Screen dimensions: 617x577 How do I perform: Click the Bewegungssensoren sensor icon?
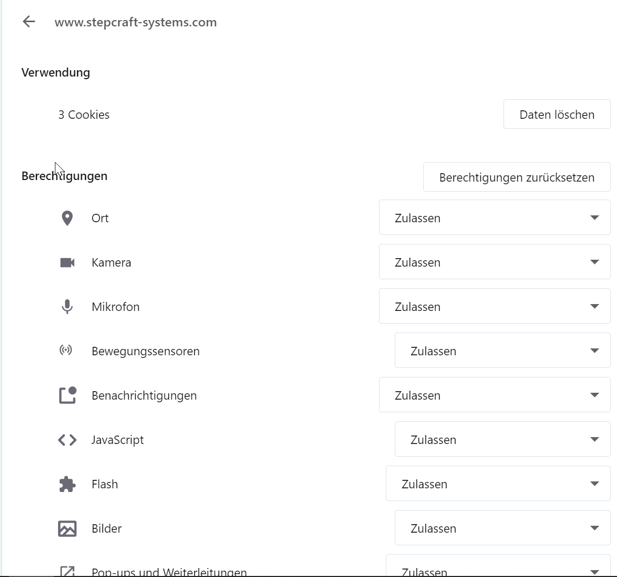(66, 350)
